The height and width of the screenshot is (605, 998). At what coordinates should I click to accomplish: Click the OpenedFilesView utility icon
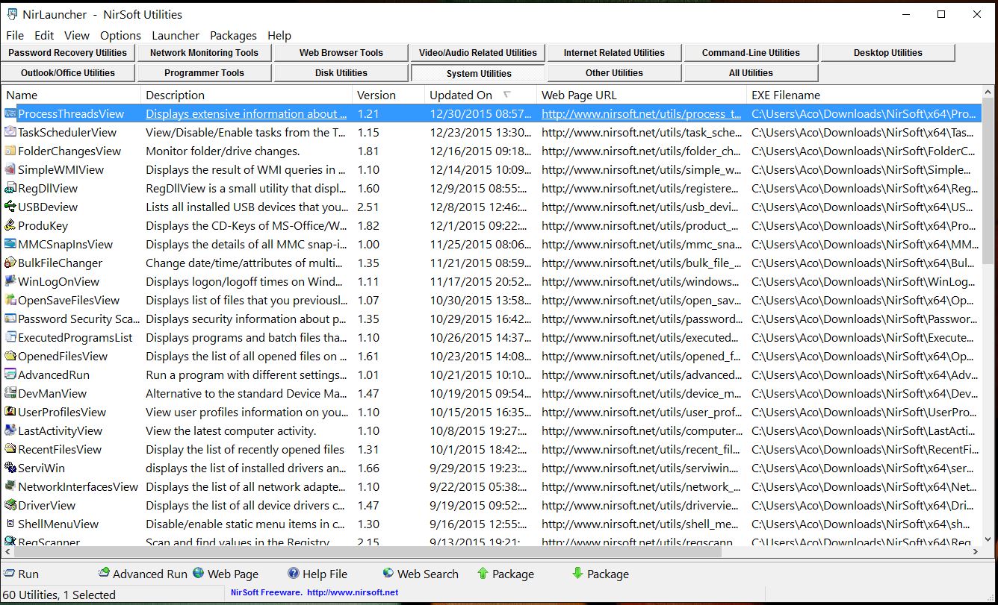coord(10,356)
